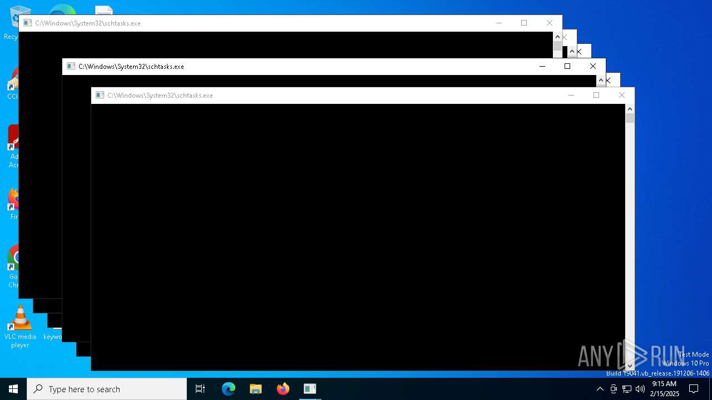Open the volume tray icon
Screen dimensions: 712x400
point(640,389)
